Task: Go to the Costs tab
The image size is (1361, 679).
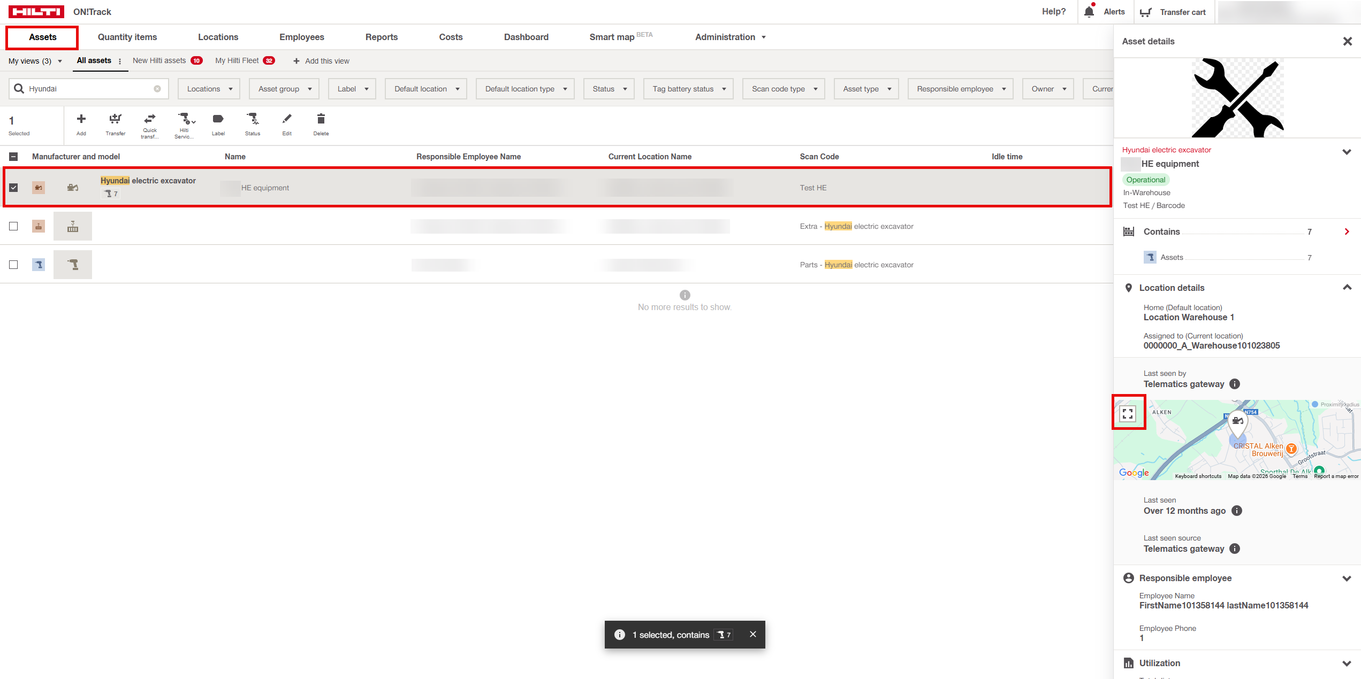Action: (451, 37)
